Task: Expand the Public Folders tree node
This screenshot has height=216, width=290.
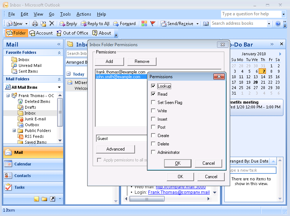Action: tap(14, 131)
